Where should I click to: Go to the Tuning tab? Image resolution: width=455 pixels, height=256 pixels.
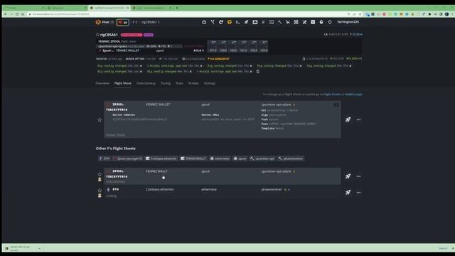pos(166,83)
